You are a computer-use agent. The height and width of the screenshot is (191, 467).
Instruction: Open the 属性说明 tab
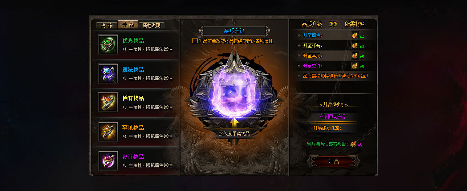tap(152, 25)
